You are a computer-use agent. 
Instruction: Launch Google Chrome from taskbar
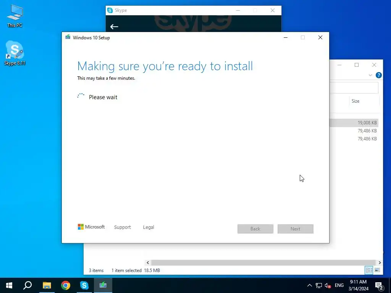click(66, 285)
